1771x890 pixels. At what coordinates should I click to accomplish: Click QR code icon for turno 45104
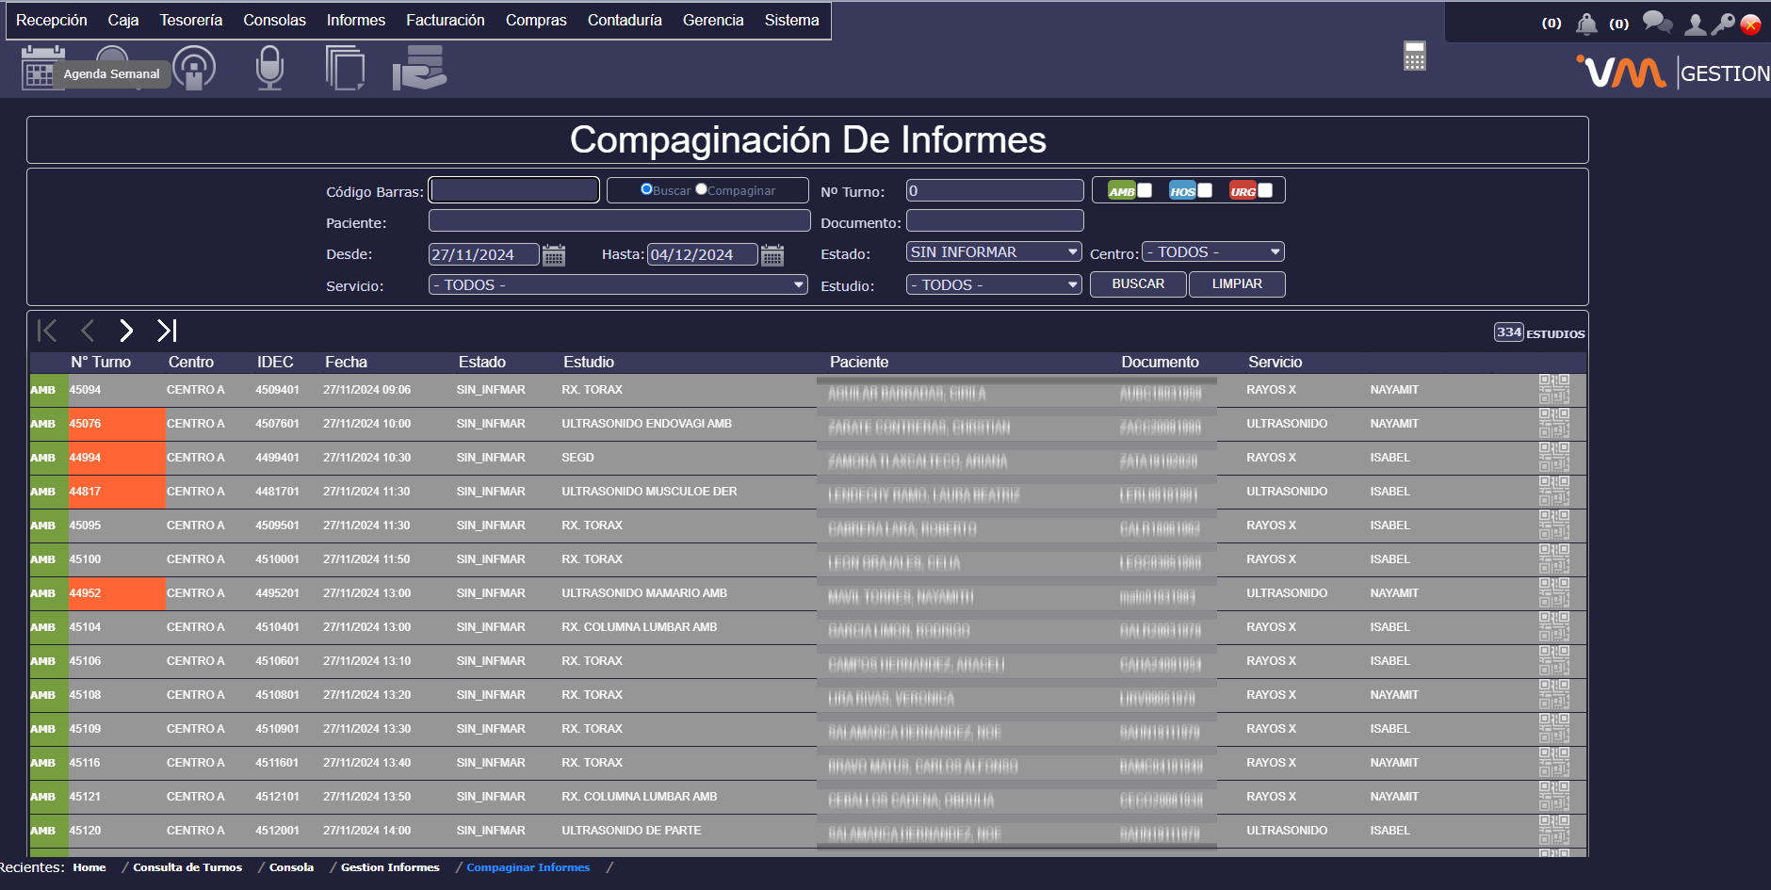[1554, 626]
